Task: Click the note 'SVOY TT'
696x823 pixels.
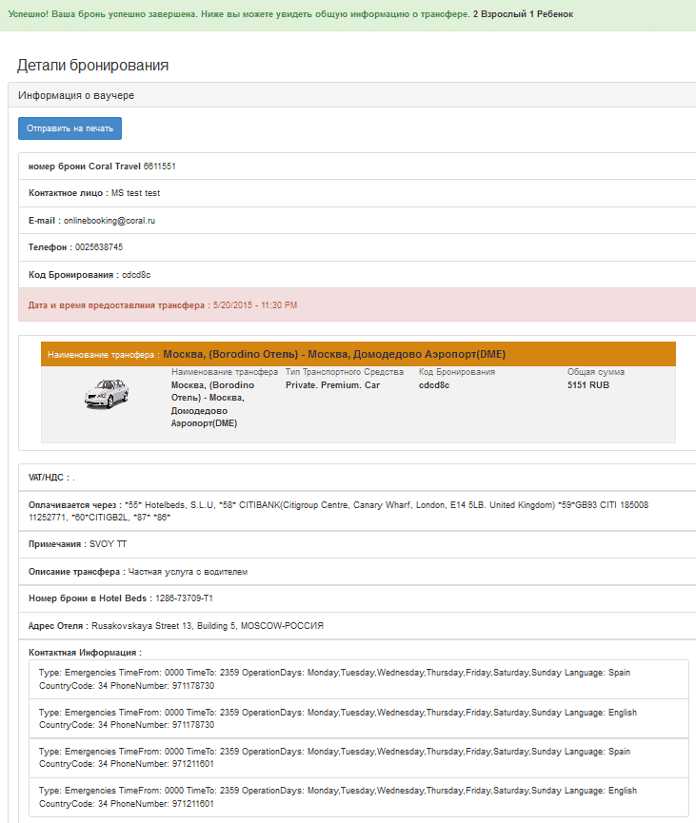Action: pos(108,544)
